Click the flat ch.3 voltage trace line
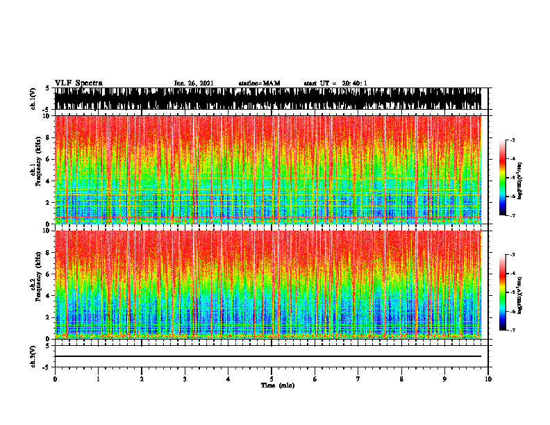 [x=268, y=356]
